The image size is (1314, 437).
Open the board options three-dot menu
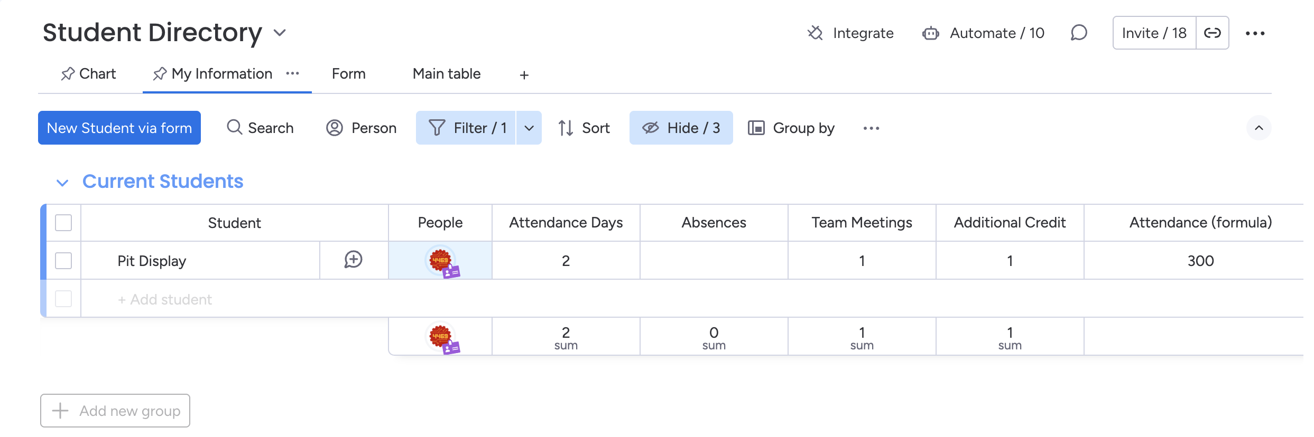(x=1255, y=33)
